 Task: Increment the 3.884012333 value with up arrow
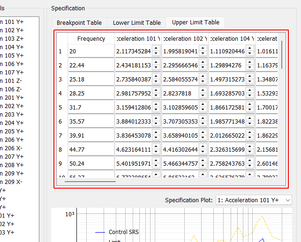point(156,118)
